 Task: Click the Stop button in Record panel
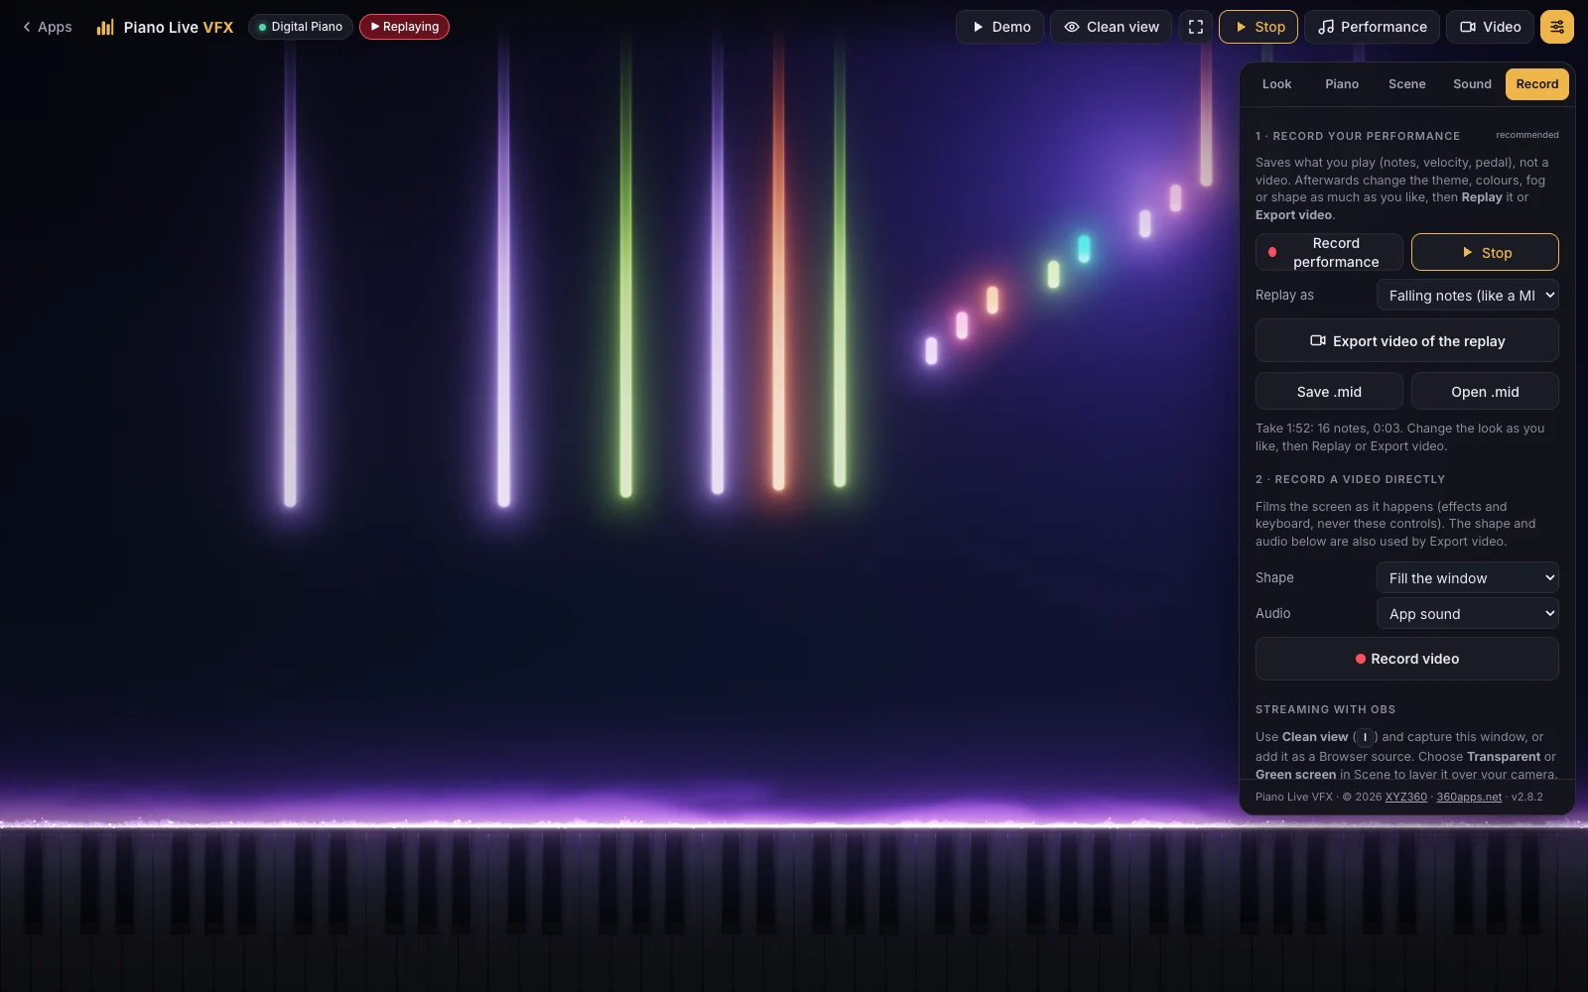click(1485, 252)
